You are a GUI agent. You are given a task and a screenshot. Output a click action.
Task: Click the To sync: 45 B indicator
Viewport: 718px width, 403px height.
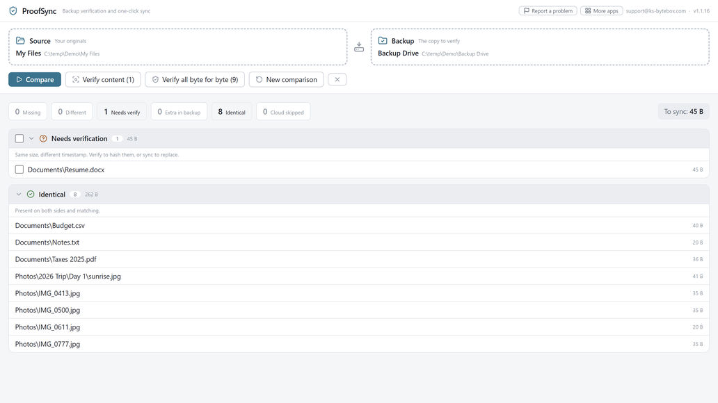click(683, 112)
